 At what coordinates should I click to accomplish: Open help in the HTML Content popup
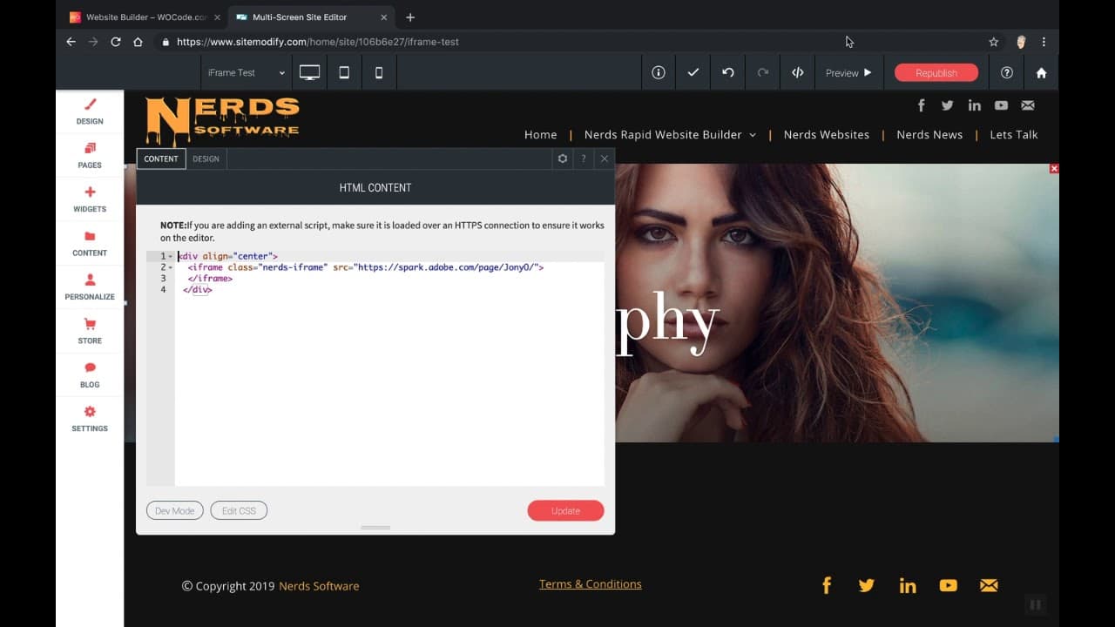[x=584, y=158]
